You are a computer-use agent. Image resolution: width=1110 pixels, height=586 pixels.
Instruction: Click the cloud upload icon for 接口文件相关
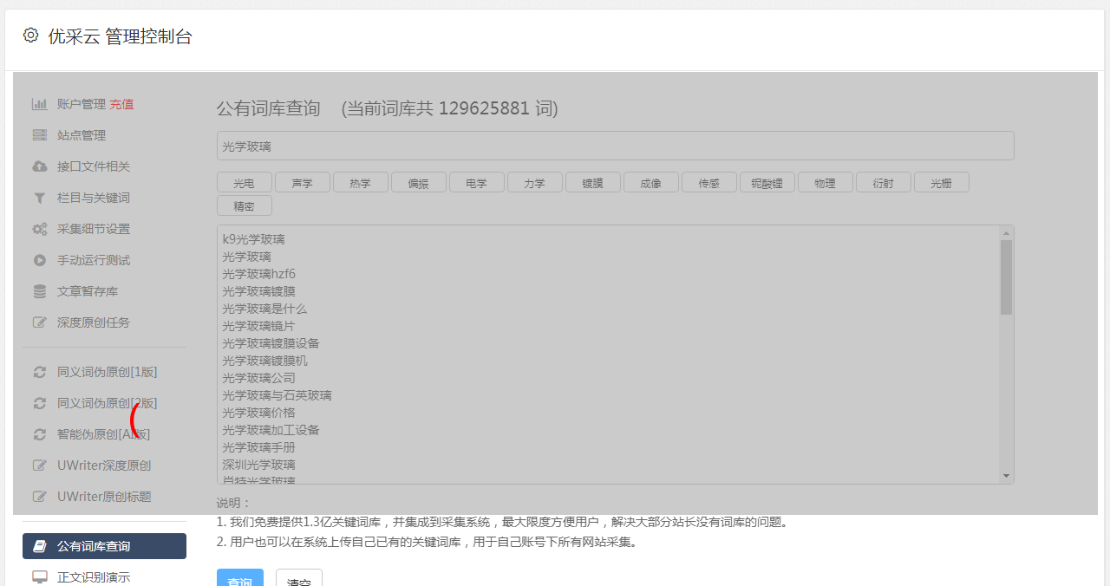click(40, 166)
